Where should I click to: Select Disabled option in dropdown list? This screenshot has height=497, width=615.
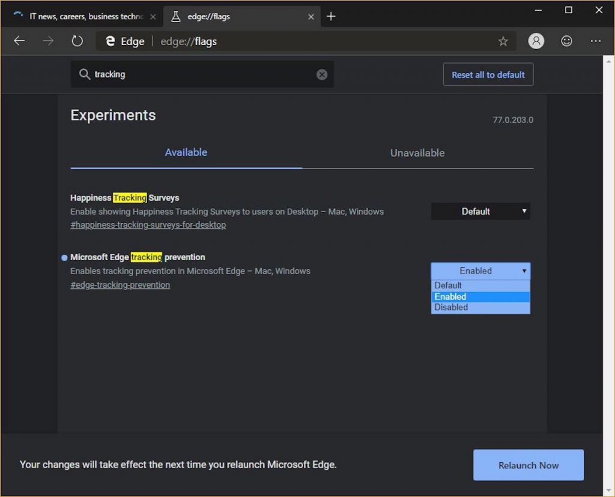pyautogui.click(x=480, y=308)
